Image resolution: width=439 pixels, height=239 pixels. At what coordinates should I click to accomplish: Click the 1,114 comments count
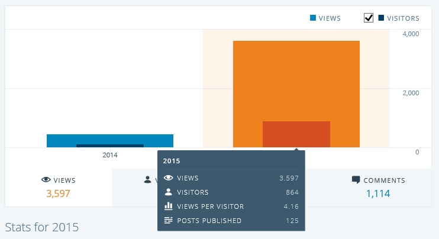coord(378,193)
